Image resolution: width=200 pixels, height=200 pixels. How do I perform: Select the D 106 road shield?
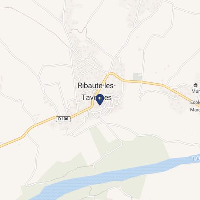click(63, 119)
